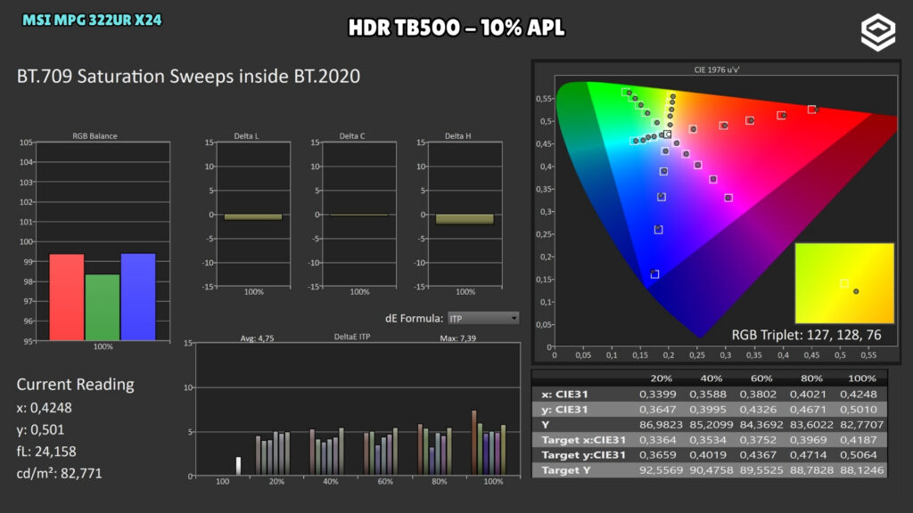Click table value 88,1246

click(862, 470)
